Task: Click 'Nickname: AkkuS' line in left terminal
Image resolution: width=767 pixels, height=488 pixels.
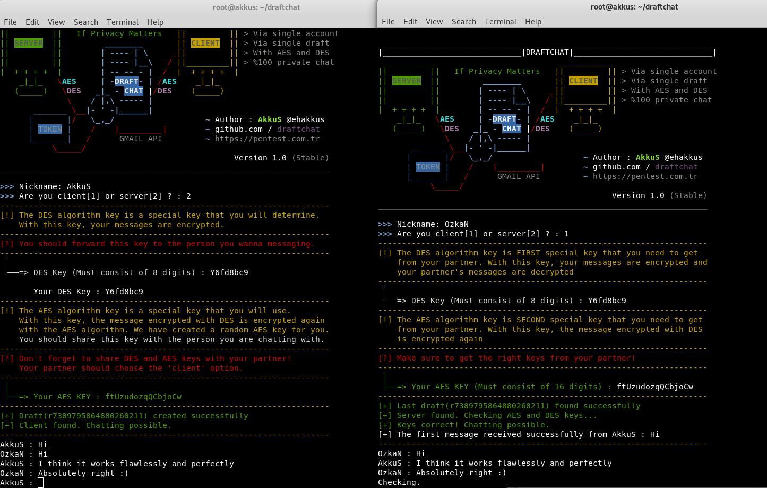Action: 55,186
